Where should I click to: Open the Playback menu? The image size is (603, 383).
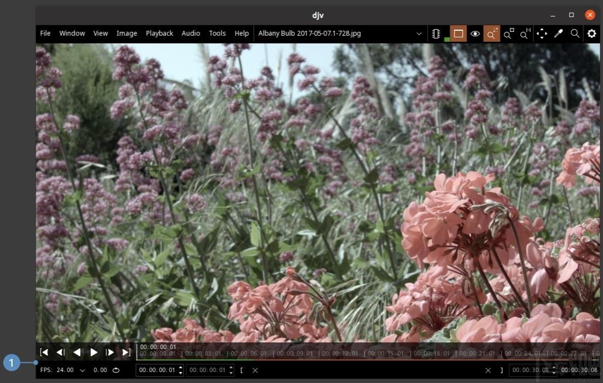159,33
